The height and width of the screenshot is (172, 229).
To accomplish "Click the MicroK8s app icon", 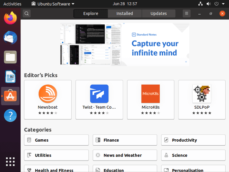I will tap(151, 94).
